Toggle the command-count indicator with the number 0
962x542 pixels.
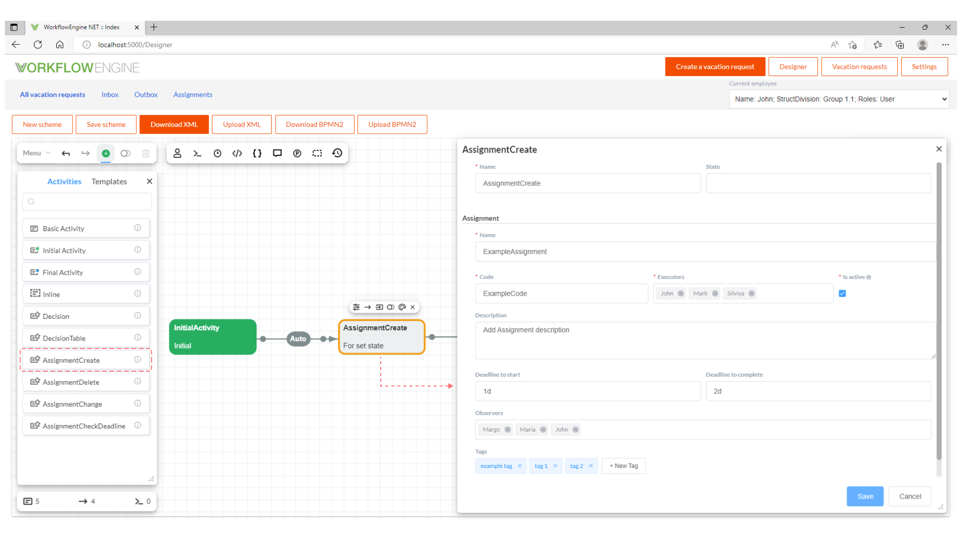(x=143, y=502)
